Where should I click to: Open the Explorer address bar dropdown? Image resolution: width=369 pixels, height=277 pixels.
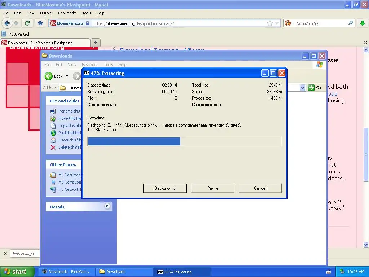tap(302, 88)
